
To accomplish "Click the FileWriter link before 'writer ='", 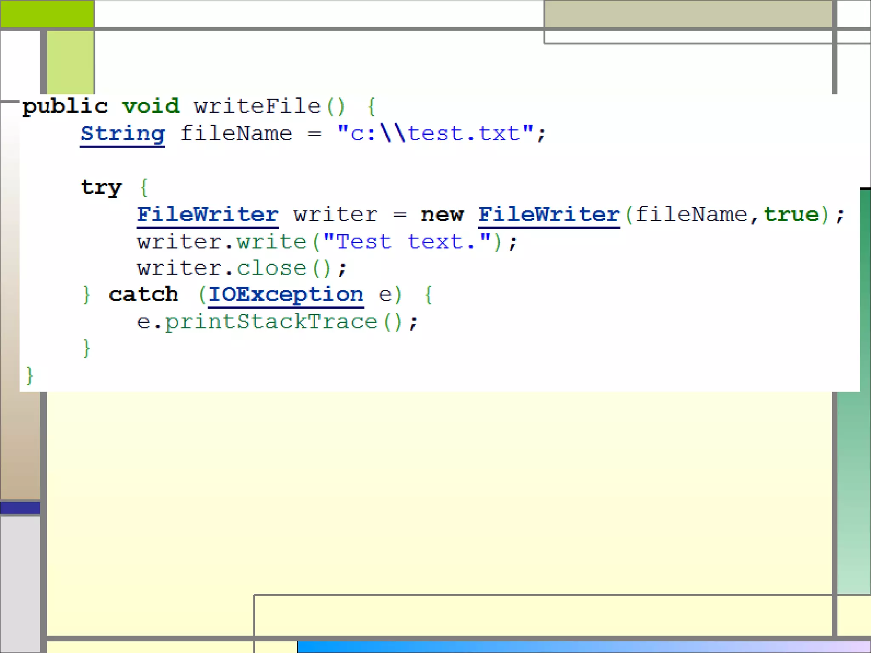I will 208,215.
